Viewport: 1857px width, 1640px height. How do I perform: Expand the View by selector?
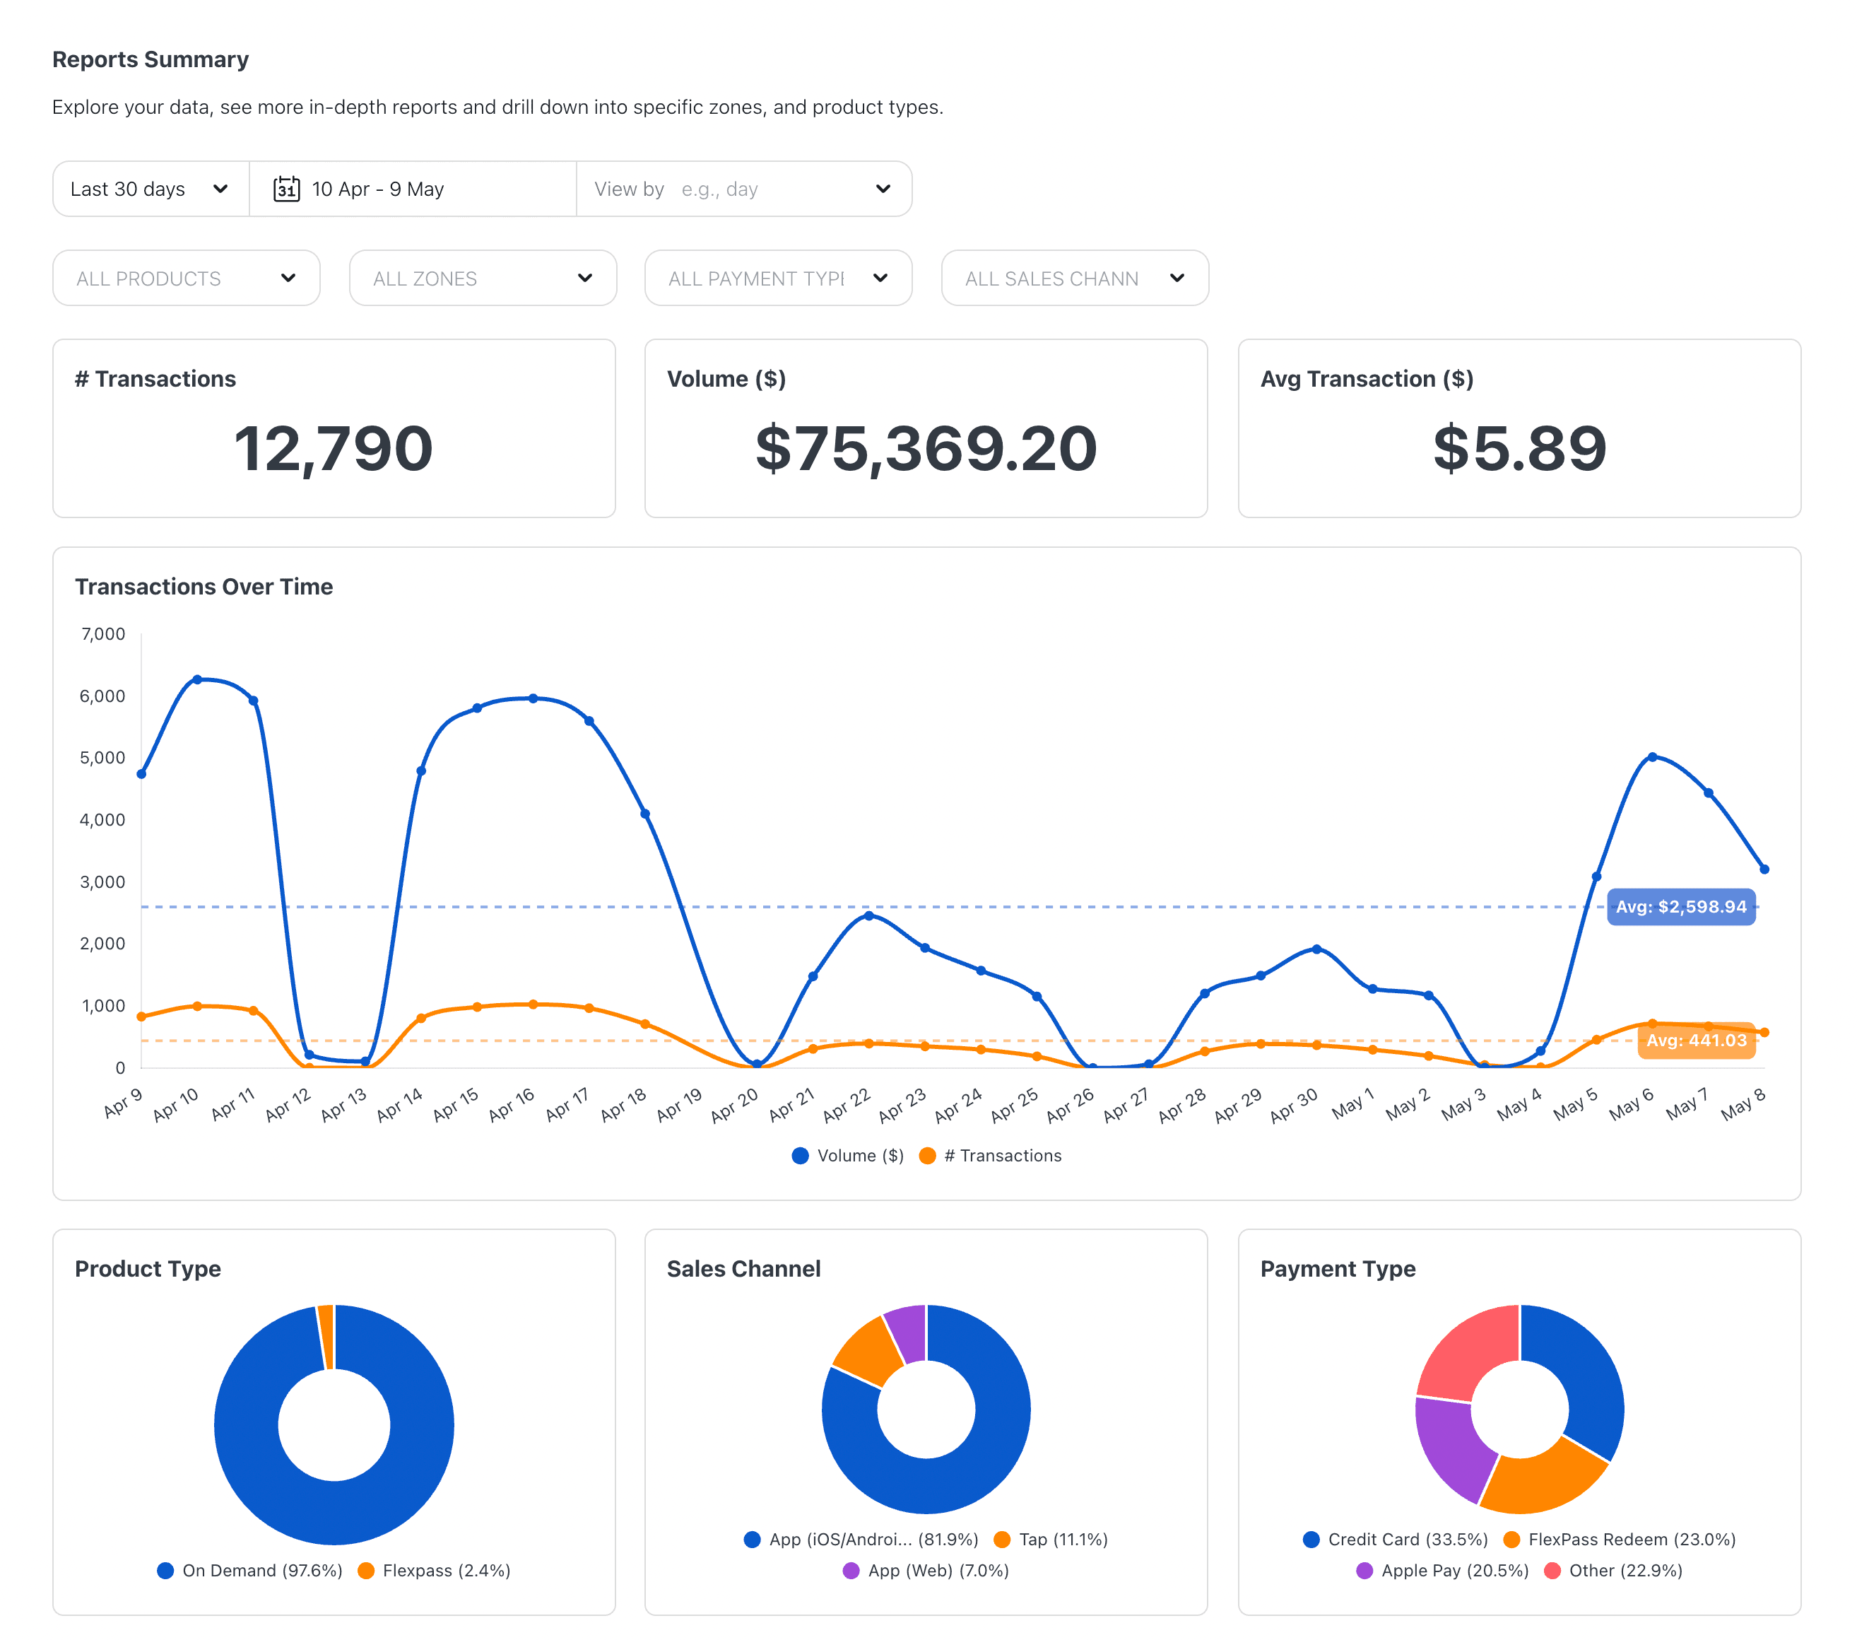tap(744, 189)
